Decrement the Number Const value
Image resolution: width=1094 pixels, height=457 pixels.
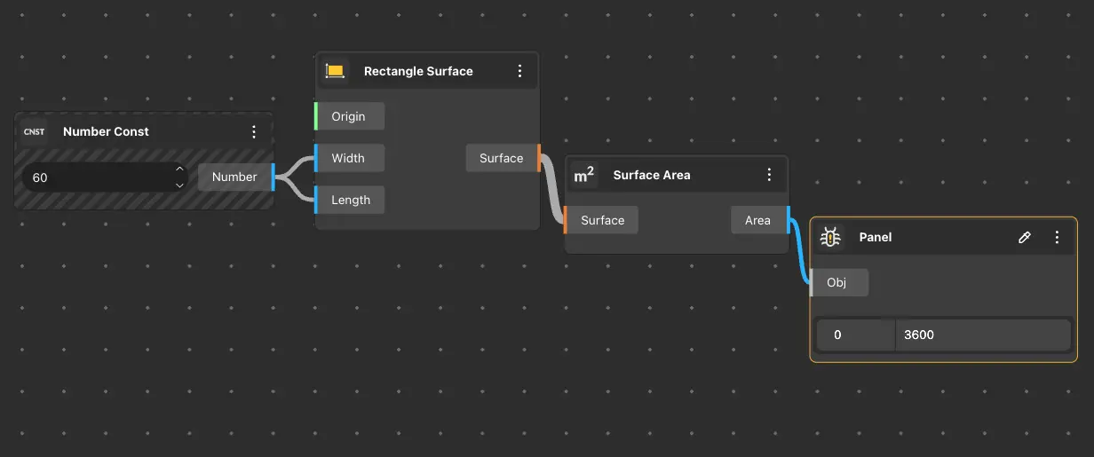[x=179, y=185]
